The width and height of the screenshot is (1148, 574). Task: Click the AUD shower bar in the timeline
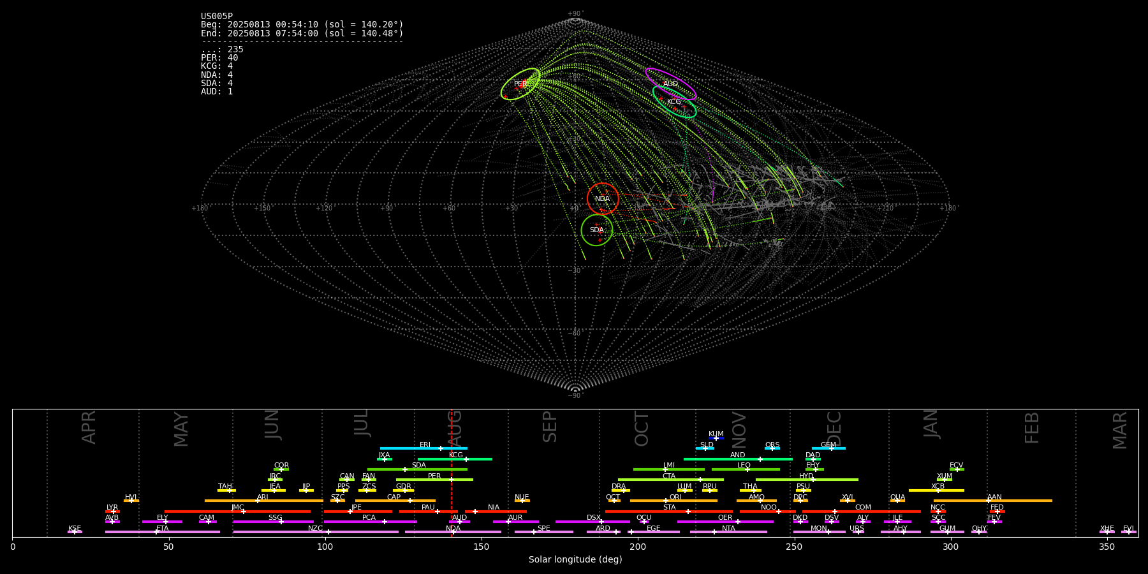pyautogui.click(x=459, y=522)
